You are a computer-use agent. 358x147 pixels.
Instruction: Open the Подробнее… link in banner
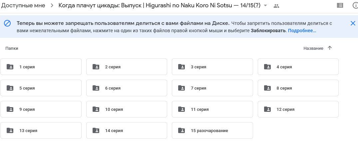[x=302, y=31]
